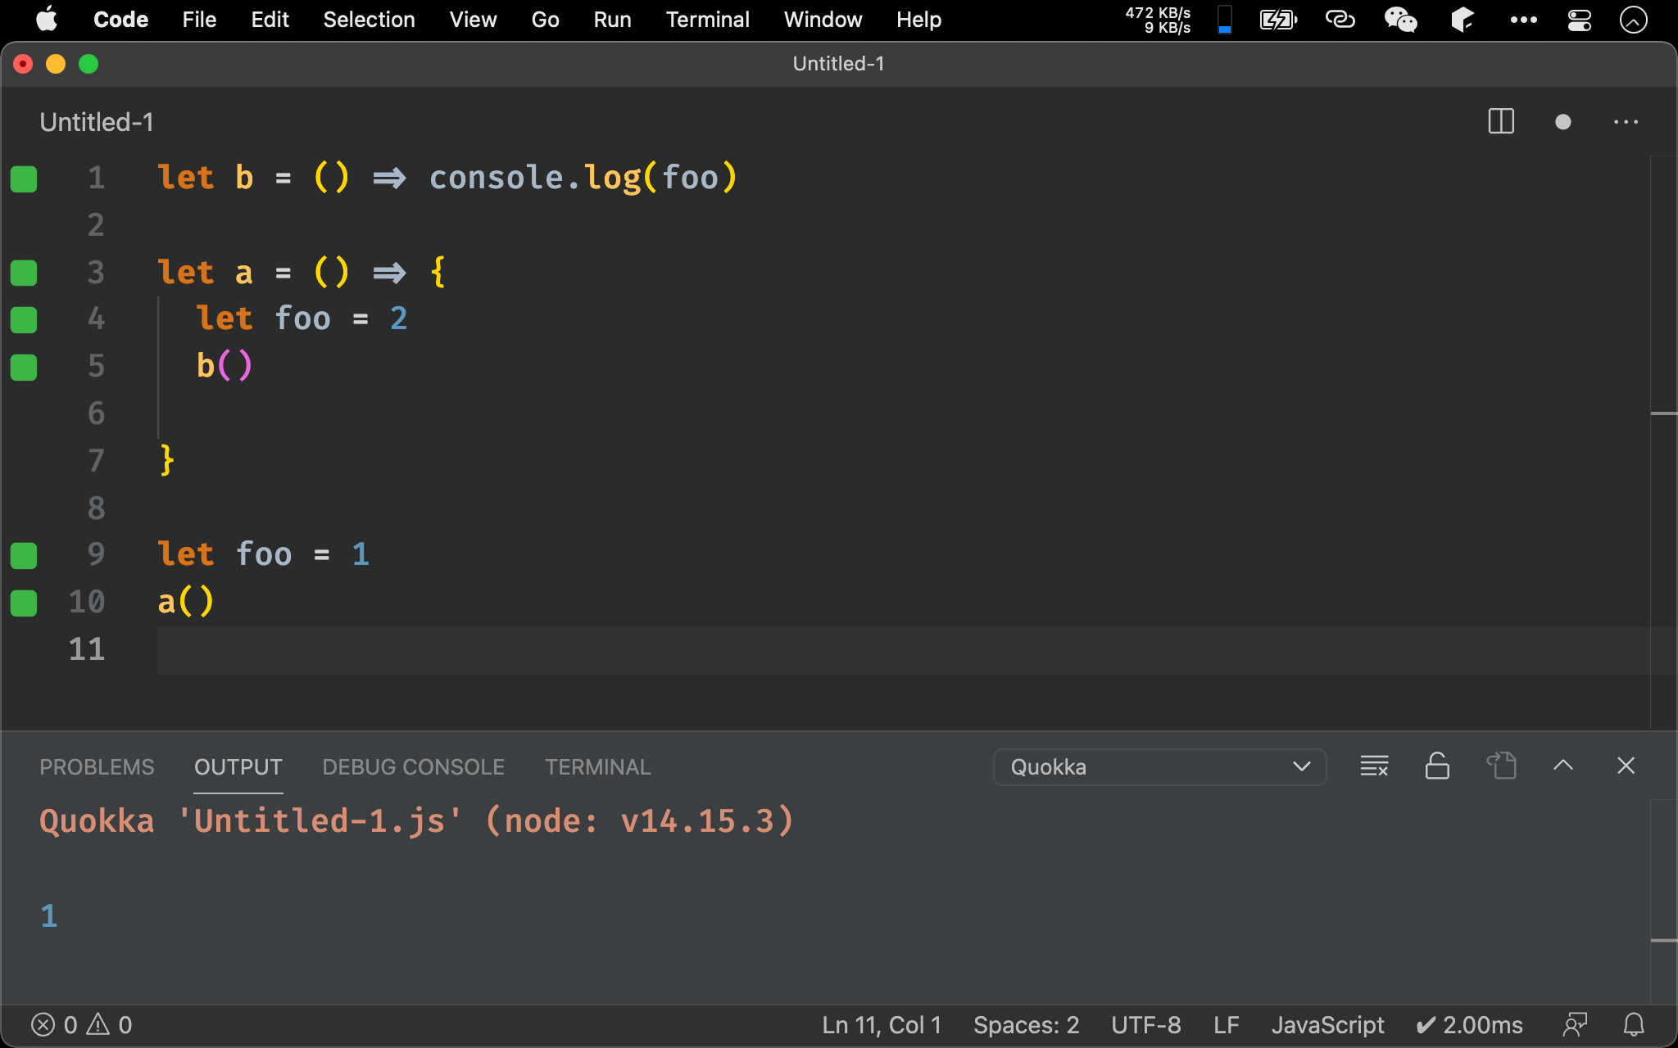Viewport: 1678px width, 1048px height.
Task: Toggle the output scroll lock icon
Action: [1437, 766]
